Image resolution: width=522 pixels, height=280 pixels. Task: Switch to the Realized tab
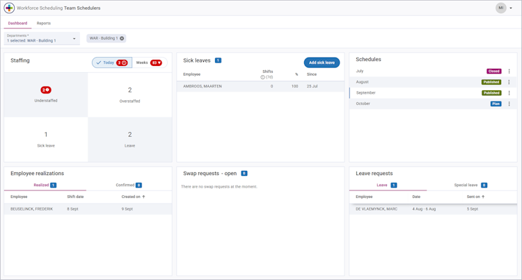click(45, 185)
